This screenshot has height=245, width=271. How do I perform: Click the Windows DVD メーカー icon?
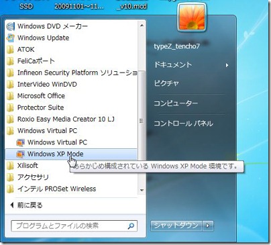(10, 26)
